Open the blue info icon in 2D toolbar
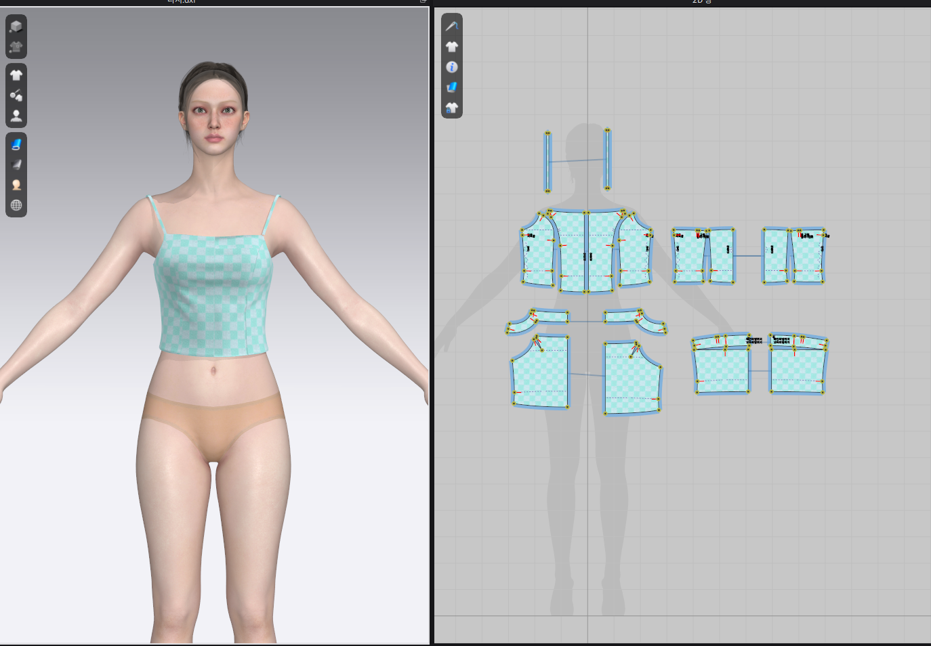The height and width of the screenshot is (646, 931). tap(452, 67)
